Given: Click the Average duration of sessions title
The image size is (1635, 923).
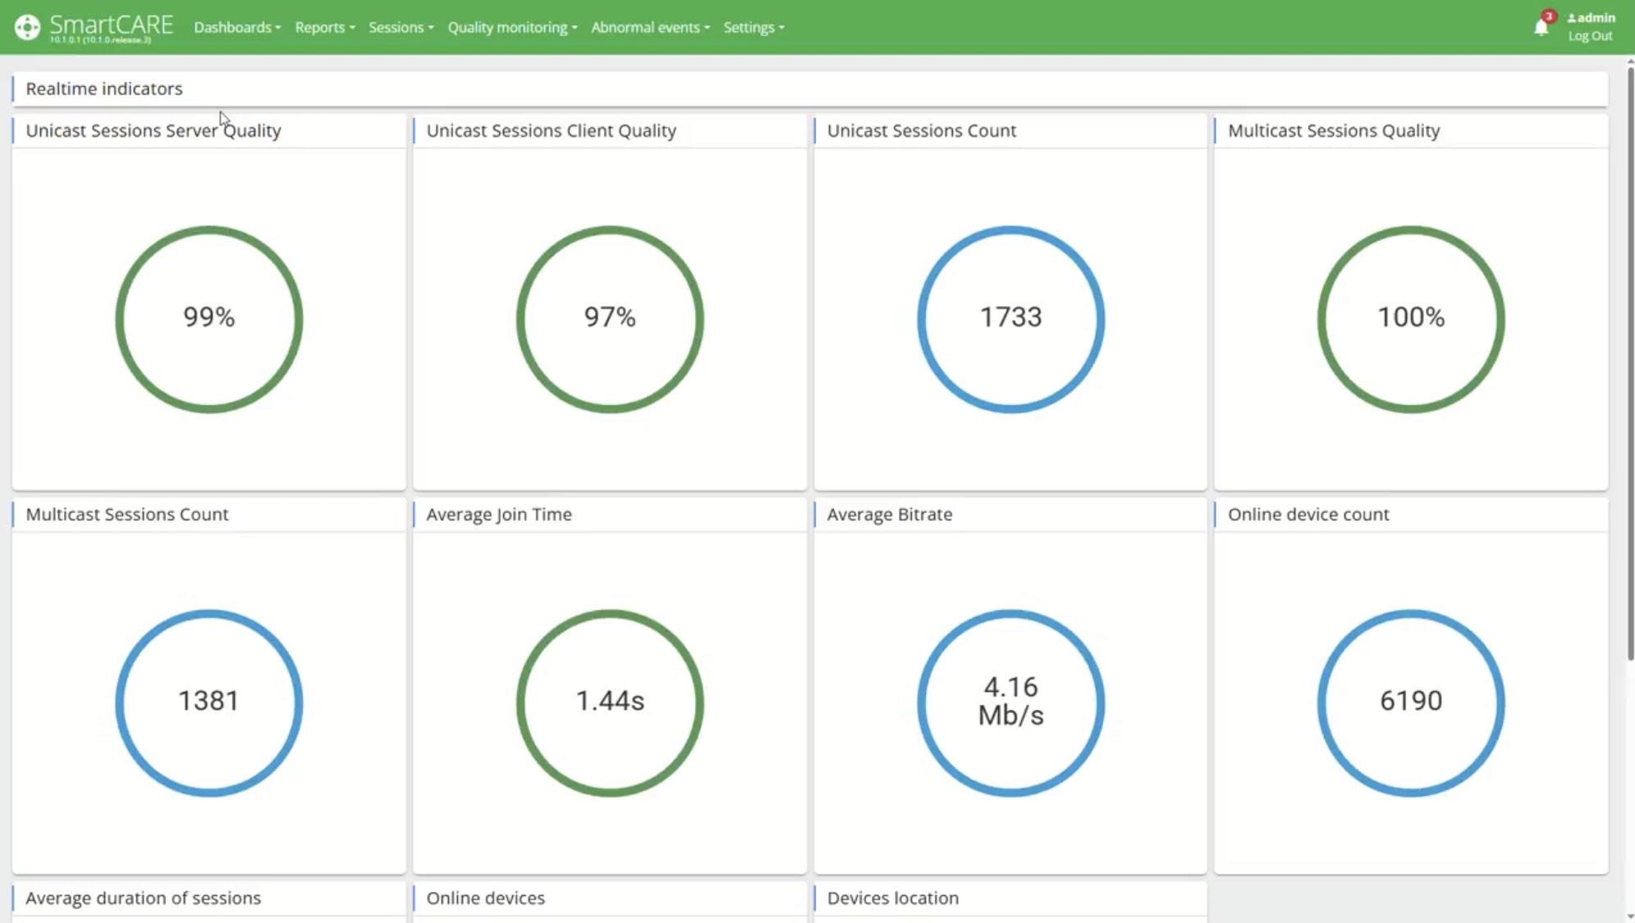Looking at the screenshot, I should coord(144,898).
